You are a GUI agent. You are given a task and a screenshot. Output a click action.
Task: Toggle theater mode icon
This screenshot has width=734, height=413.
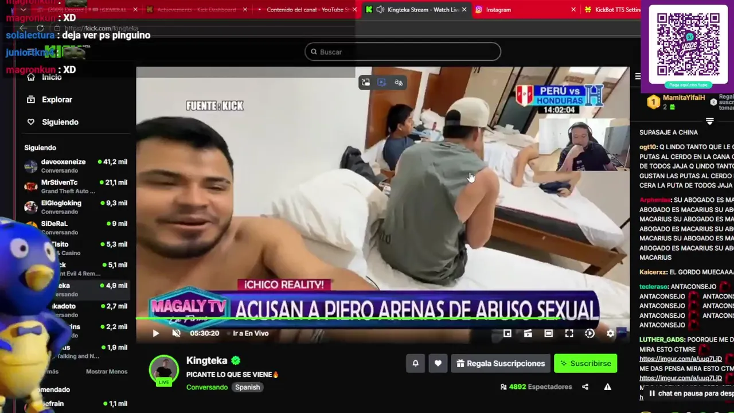(549, 333)
